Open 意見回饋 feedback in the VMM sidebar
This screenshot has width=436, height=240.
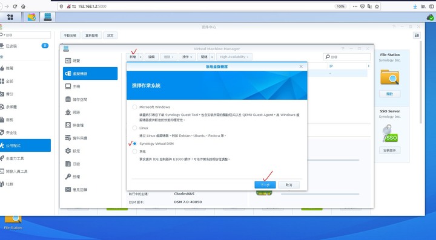click(90, 190)
